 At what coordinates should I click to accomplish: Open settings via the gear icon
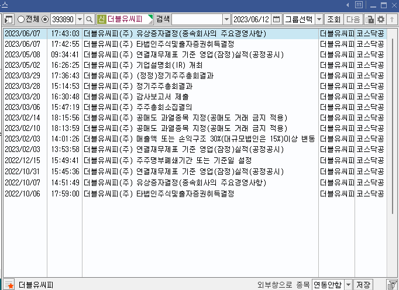pyautogui.click(x=381, y=19)
